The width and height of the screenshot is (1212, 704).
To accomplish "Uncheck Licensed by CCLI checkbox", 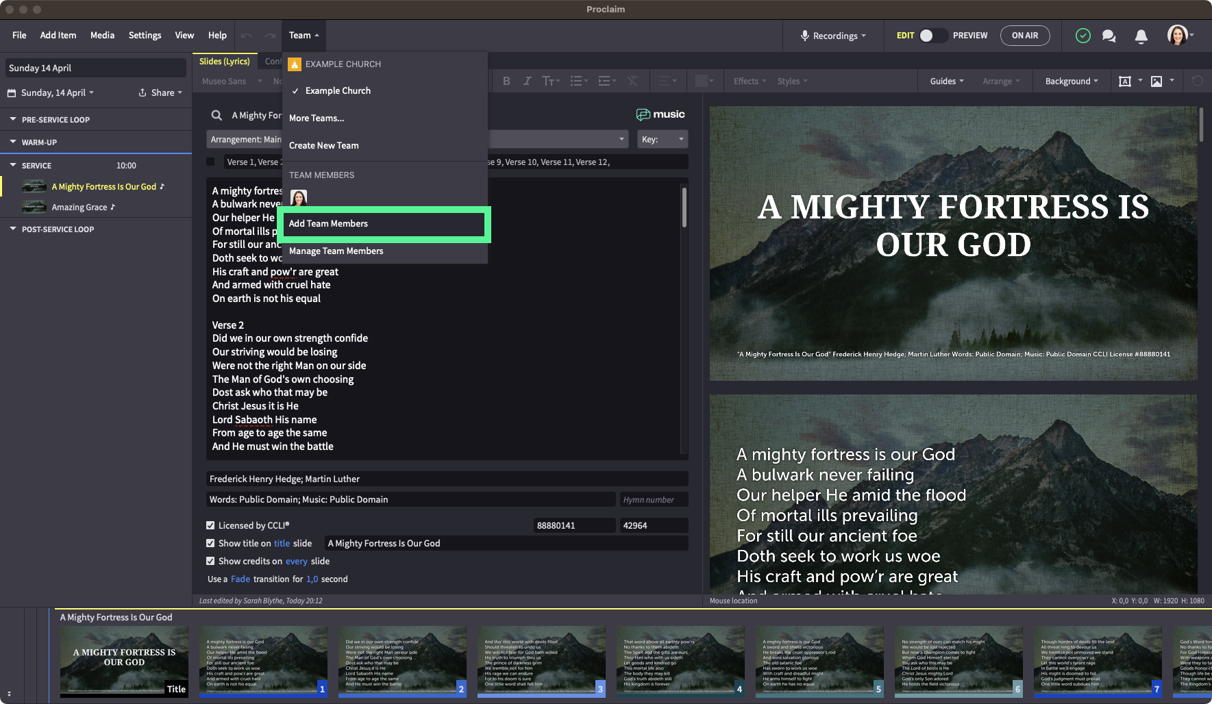I will [x=210, y=525].
